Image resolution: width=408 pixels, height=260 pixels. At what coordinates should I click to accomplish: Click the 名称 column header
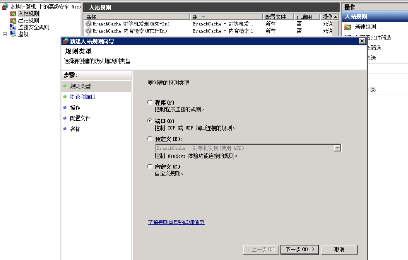click(x=137, y=17)
